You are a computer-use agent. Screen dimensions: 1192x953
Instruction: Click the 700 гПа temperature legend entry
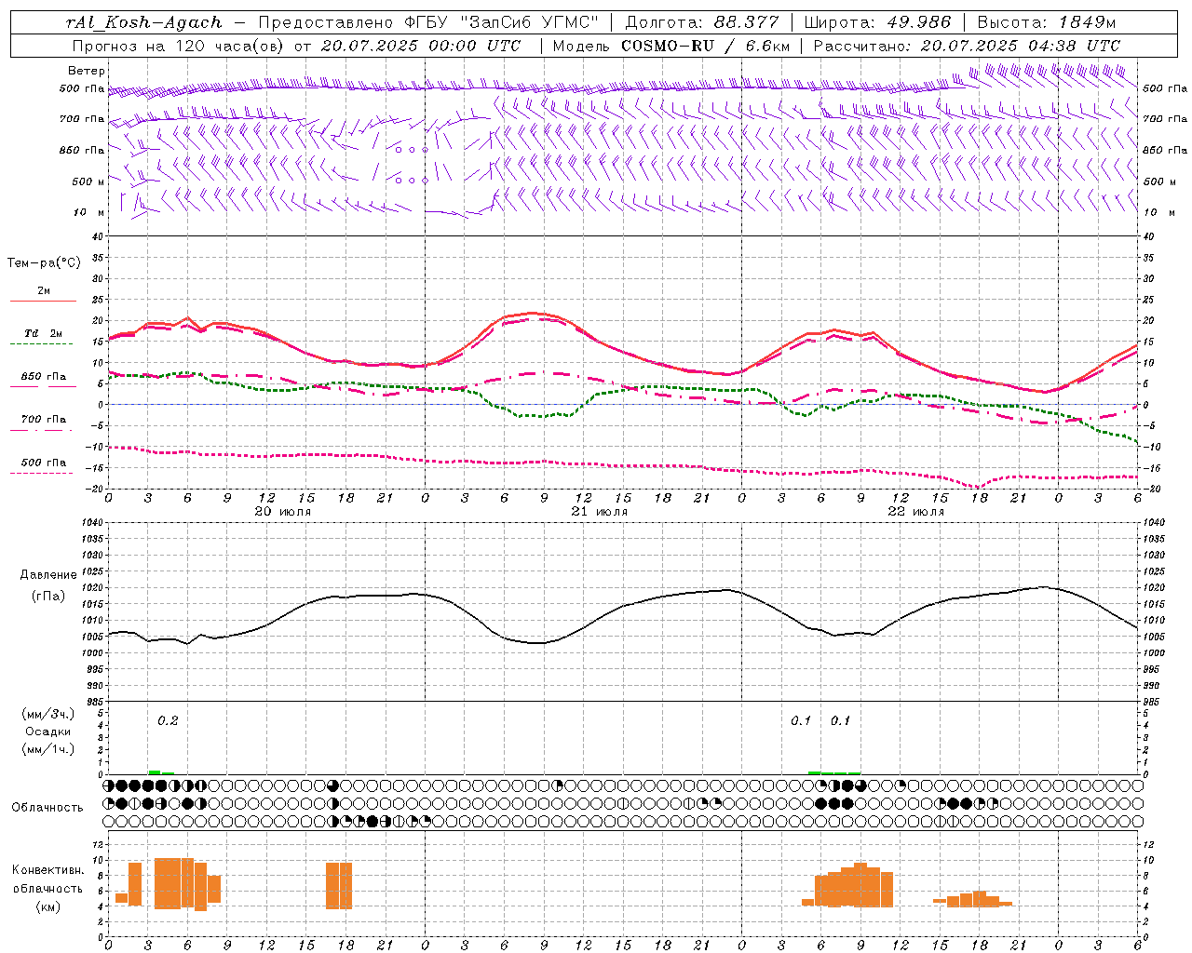[x=44, y=420]
